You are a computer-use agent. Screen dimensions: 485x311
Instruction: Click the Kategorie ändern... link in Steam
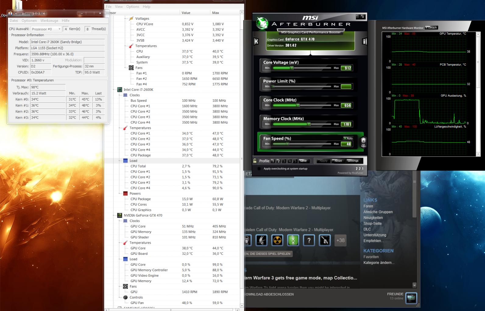pyautogui.click(x=379, y=263)
